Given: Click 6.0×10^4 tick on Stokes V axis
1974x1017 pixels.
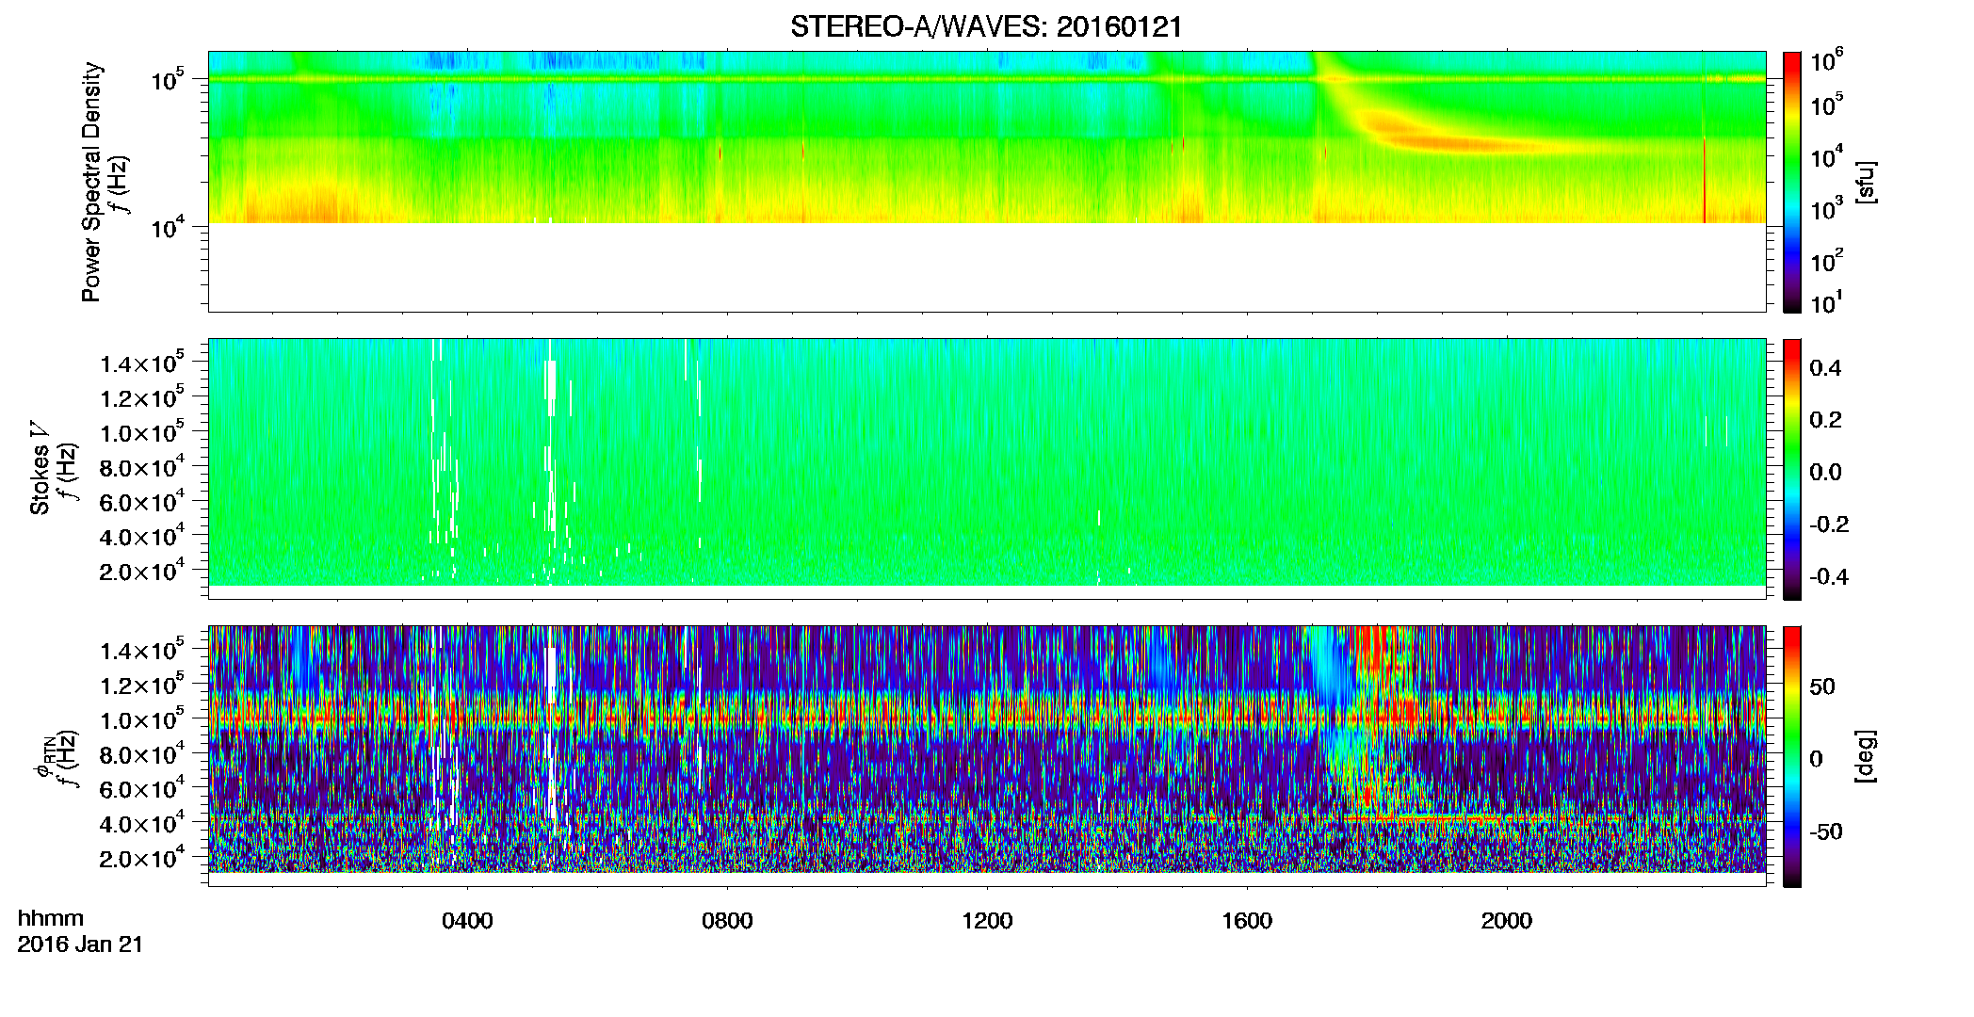Looking at the screenshot, I should click(x=142, y=501).
